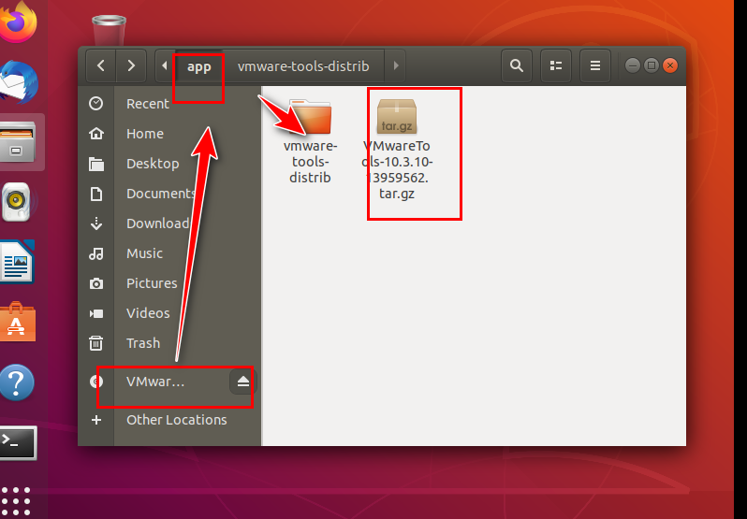Click the Files cabinet icon in dock
The height and width of the screenshot is (519, 747).
[17, 142]
